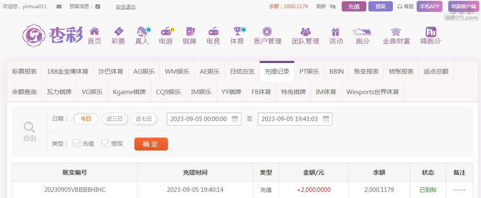Image resolution: width=481 pixels, height=198 pixels.
Task: Select the 充提记录 tab
Action: pos(277,72)
